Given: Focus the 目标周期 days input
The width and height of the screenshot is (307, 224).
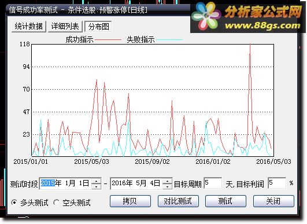Looking at the screenshot, I should [213, 183].
